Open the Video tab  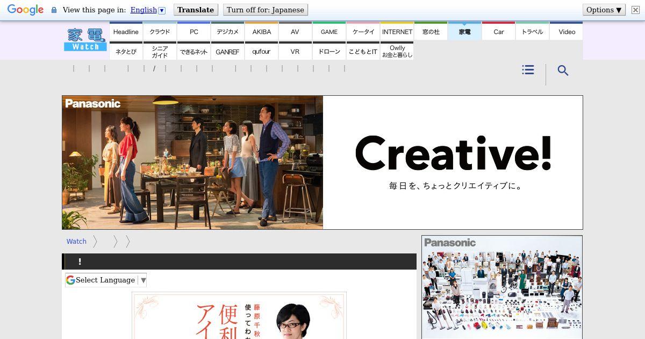click(567, 31)
